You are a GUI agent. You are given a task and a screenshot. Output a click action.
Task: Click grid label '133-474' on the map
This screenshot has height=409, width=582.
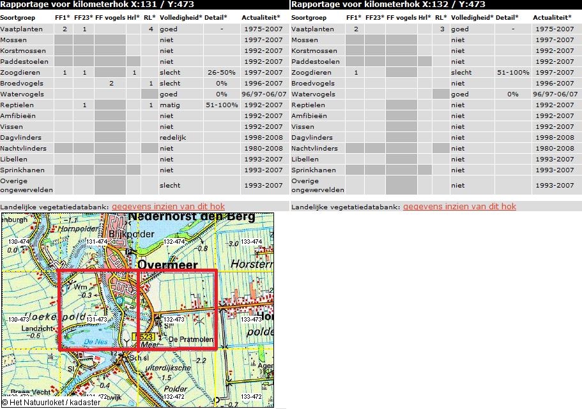pyautogui.click(x=251, y=241)
